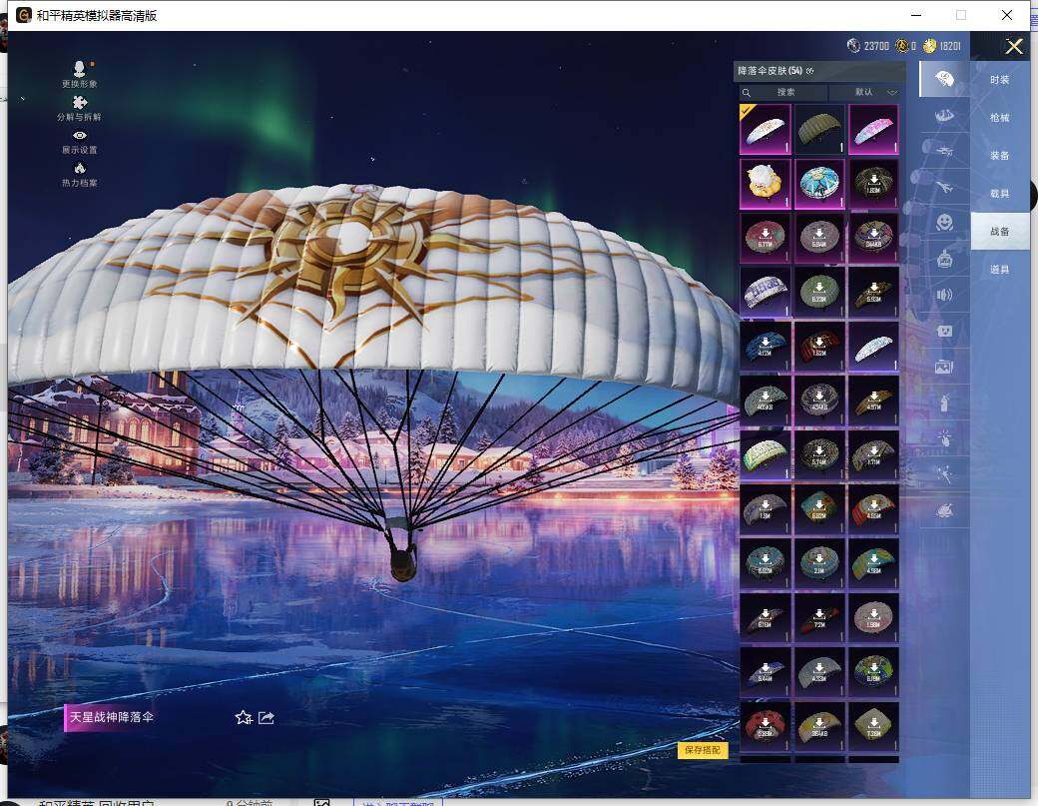Select the tap-sparkle hand subcategory icon
This screenshot has width=1038, height=806.
click(944, 438)
